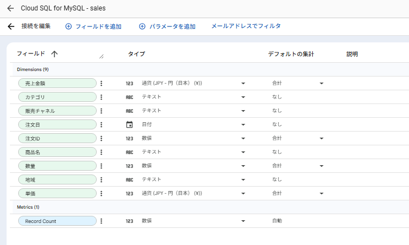Open the three-dot menu for 商品名
The width and height of the screenshot is (409, 245).
[x=101, y=152]
